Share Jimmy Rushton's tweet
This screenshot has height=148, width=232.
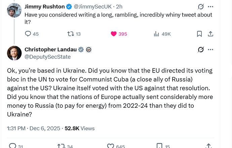(211, 34)
